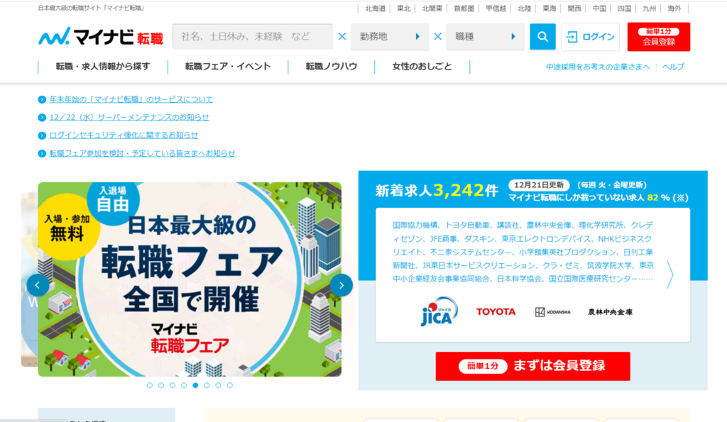The image size is (727, 422).
Task: Select the 関西 region link
Action: coord(574,9)
